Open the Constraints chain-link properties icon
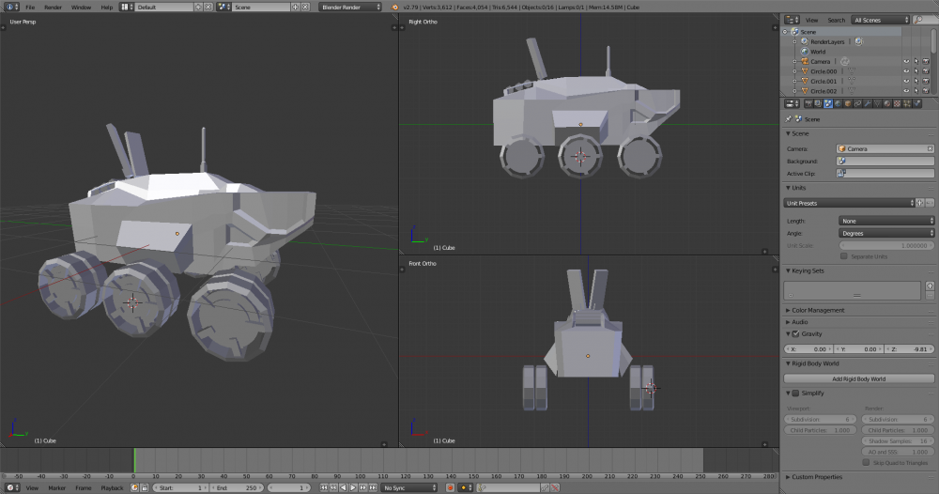Image resolution: width=939 pixels, height=494 pixels. point(857,103)
